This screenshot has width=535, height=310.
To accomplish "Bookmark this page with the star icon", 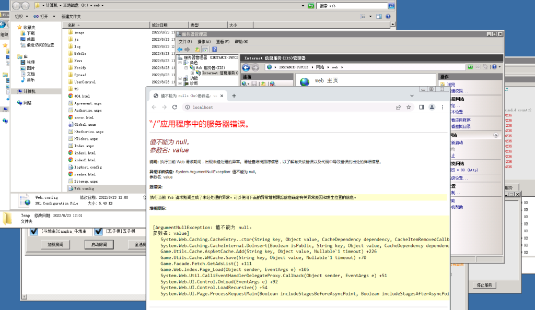I will point(409,107).
